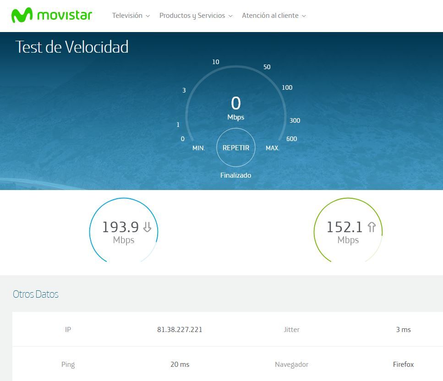The height and width of the screenshot is (381, 443).
Task: Click the speedometer 0 Mbps reading
Action: point(236,107)
